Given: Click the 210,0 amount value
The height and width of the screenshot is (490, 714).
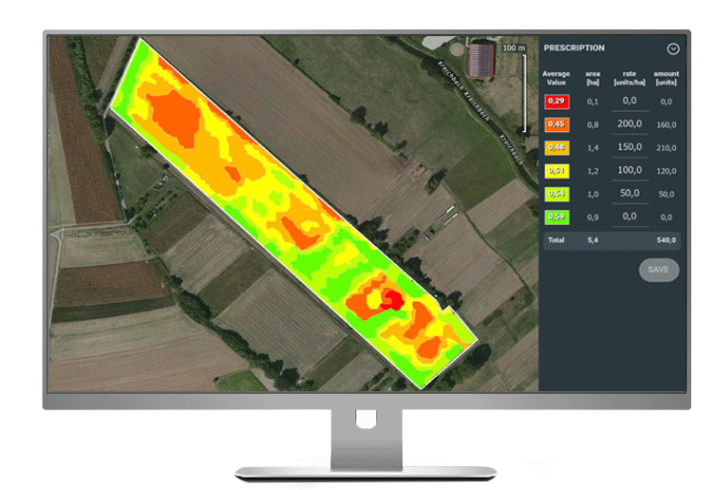Looking at the screenshot, I should coord(667,148).
